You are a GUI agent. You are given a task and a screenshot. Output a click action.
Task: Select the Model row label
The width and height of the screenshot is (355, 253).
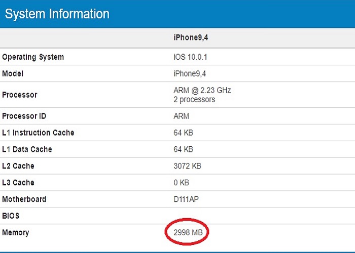point(13,74)
